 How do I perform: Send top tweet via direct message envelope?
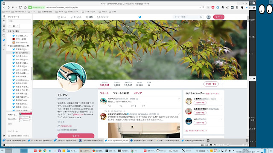click(x=144, y=106)
